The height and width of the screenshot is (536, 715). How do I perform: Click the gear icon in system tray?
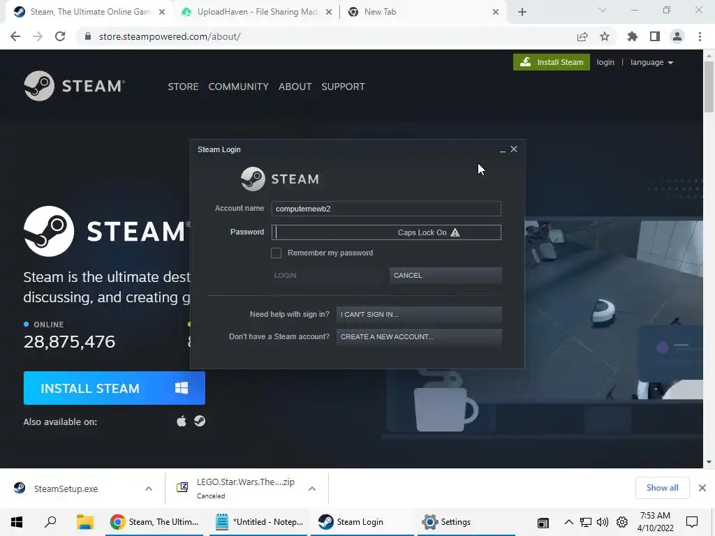tap(622, 522)
